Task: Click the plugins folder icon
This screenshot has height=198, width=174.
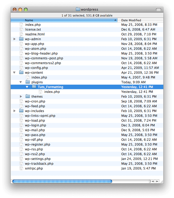Action: [28, 82]
